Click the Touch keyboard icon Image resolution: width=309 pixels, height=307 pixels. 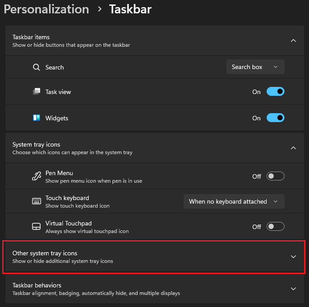(37, 201)
